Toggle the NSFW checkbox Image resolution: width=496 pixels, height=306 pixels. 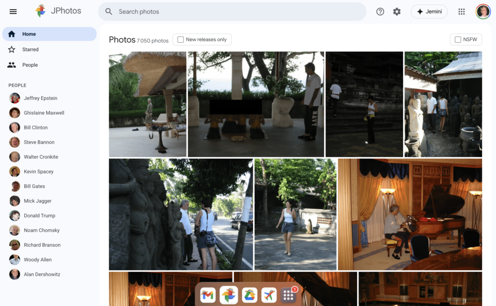click(x=458, y=40)
